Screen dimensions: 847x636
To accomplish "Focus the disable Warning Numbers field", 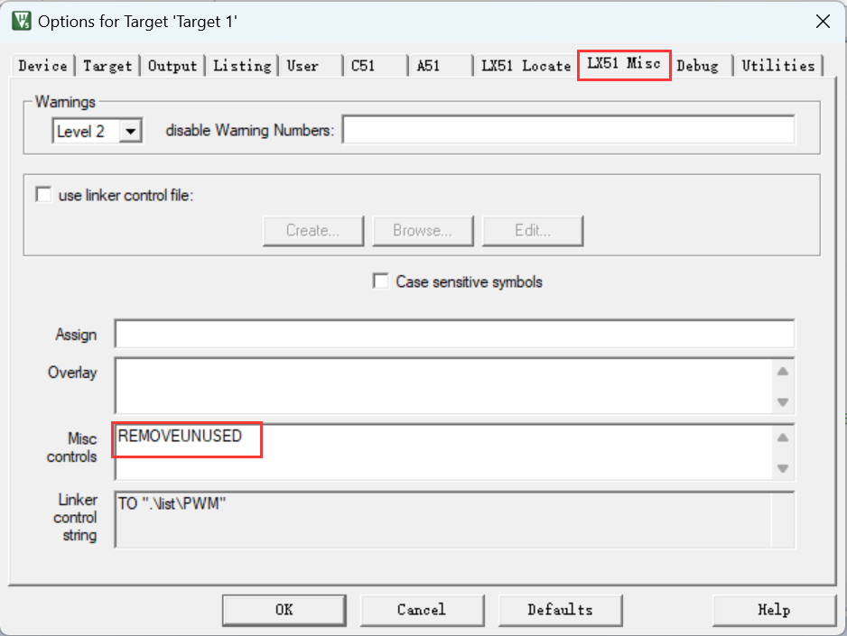I will pos(568,130).
